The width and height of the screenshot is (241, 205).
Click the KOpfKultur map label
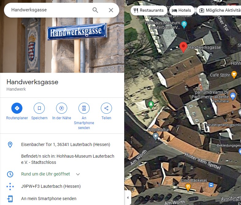[x=159, y=130]
